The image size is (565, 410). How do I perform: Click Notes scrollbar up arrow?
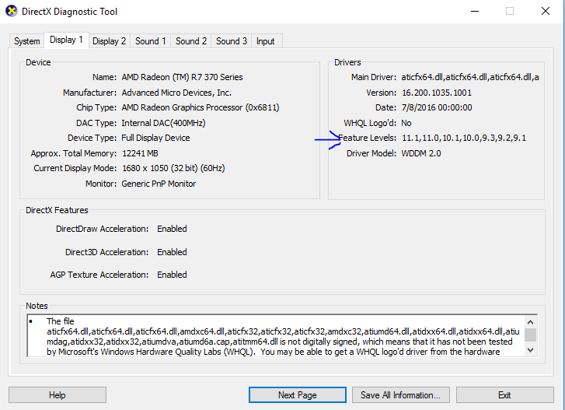tap(530, 322)
